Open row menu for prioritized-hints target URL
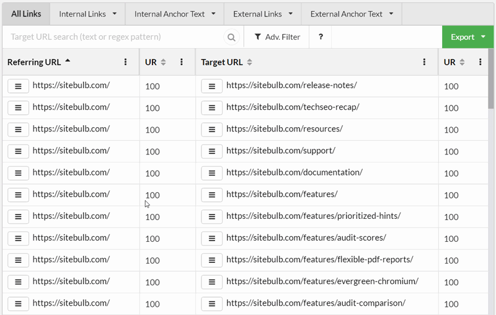The image size is (496, 315). [211, 217]
